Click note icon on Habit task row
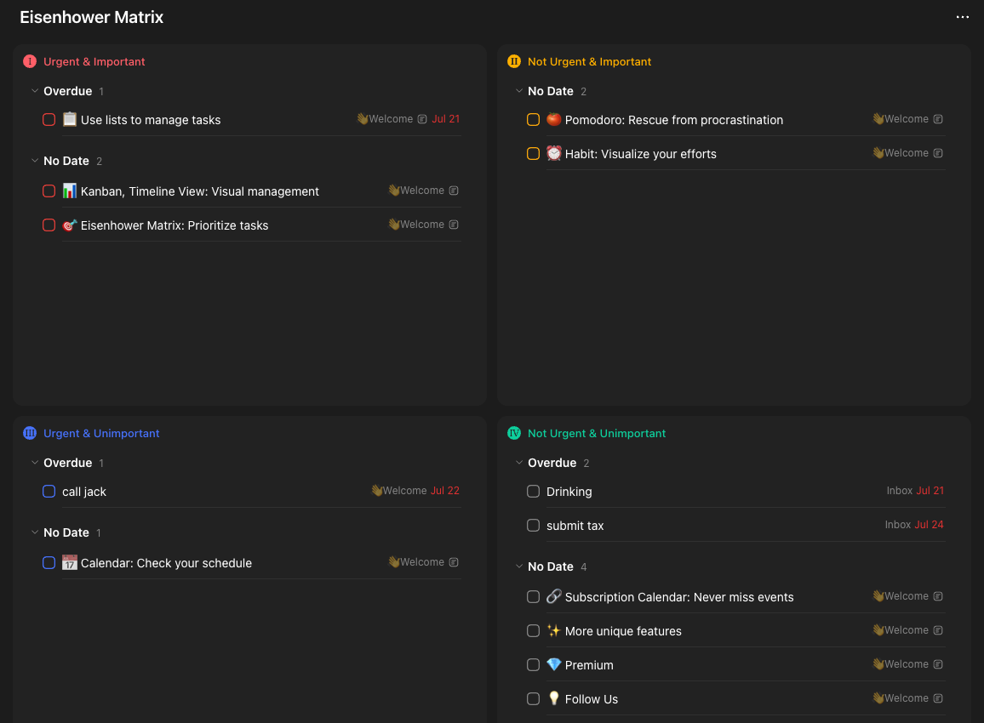The image size is (984, 723). click(938, 153)
